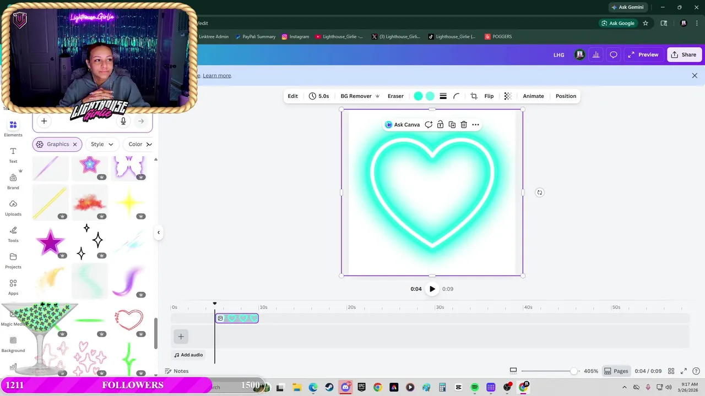Click the plus icon in the search box

(44, 121)
